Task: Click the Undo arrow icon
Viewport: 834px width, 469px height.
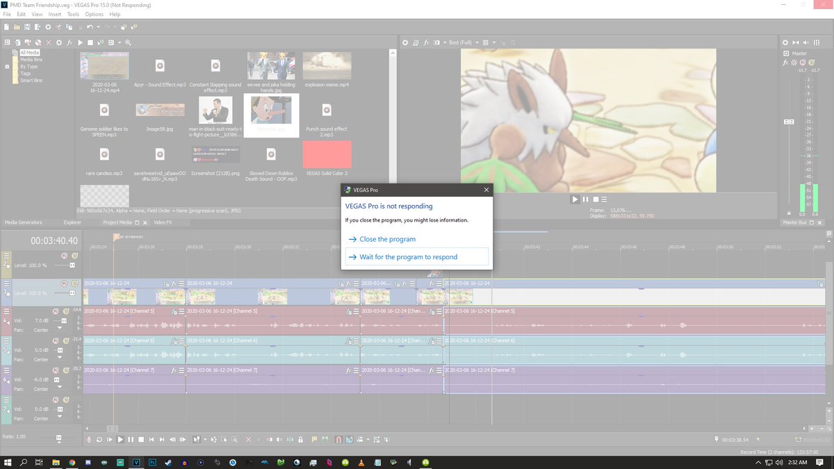Action: pos(90,26)
